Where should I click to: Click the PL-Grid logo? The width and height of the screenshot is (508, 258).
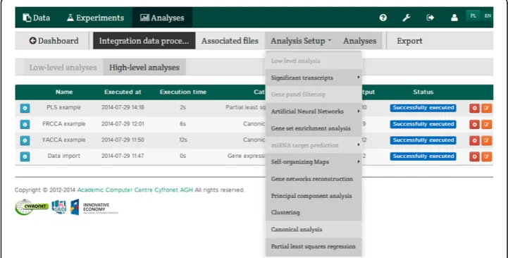[59, 207]
